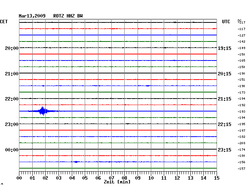Viewport: 247px width, 188px height.
Task: Click the 01 minute axis label
Action: coord(32,178)
